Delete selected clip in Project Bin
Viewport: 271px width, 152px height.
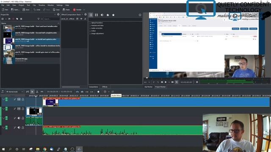click(13, 19)
